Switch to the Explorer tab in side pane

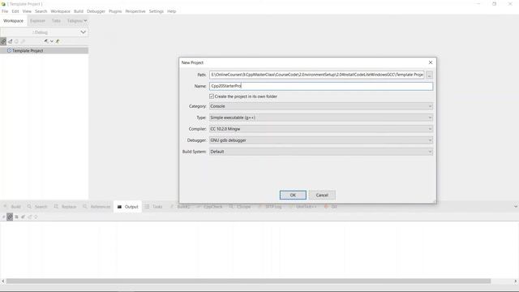[37, 20]
